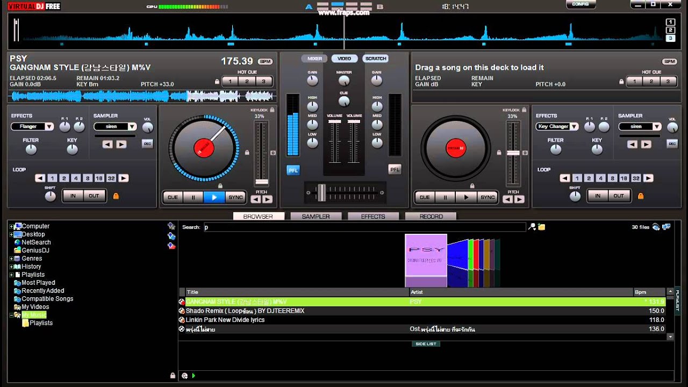688x387 pixels.
Task: Expand the Computer tree node
Action: 11,227
